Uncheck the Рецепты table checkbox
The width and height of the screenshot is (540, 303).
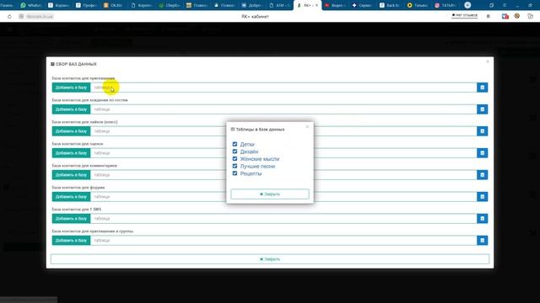click(x=235, y=173)
